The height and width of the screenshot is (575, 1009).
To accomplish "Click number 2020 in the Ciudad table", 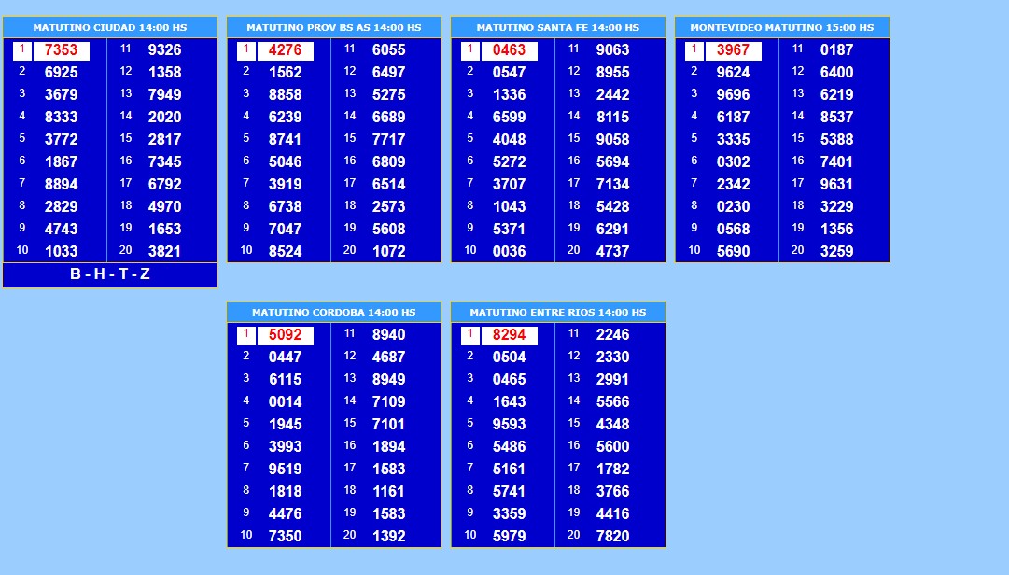I will 164,117.
